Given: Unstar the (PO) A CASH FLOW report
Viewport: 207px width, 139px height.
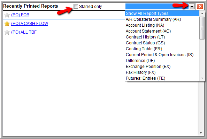Looking at the screenshot, I should point(7,24).
